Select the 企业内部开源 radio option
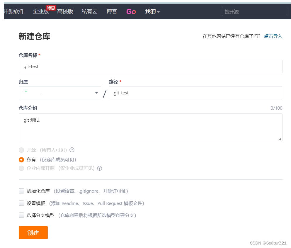The image size is (291, 248). click(x=21, y=168)
